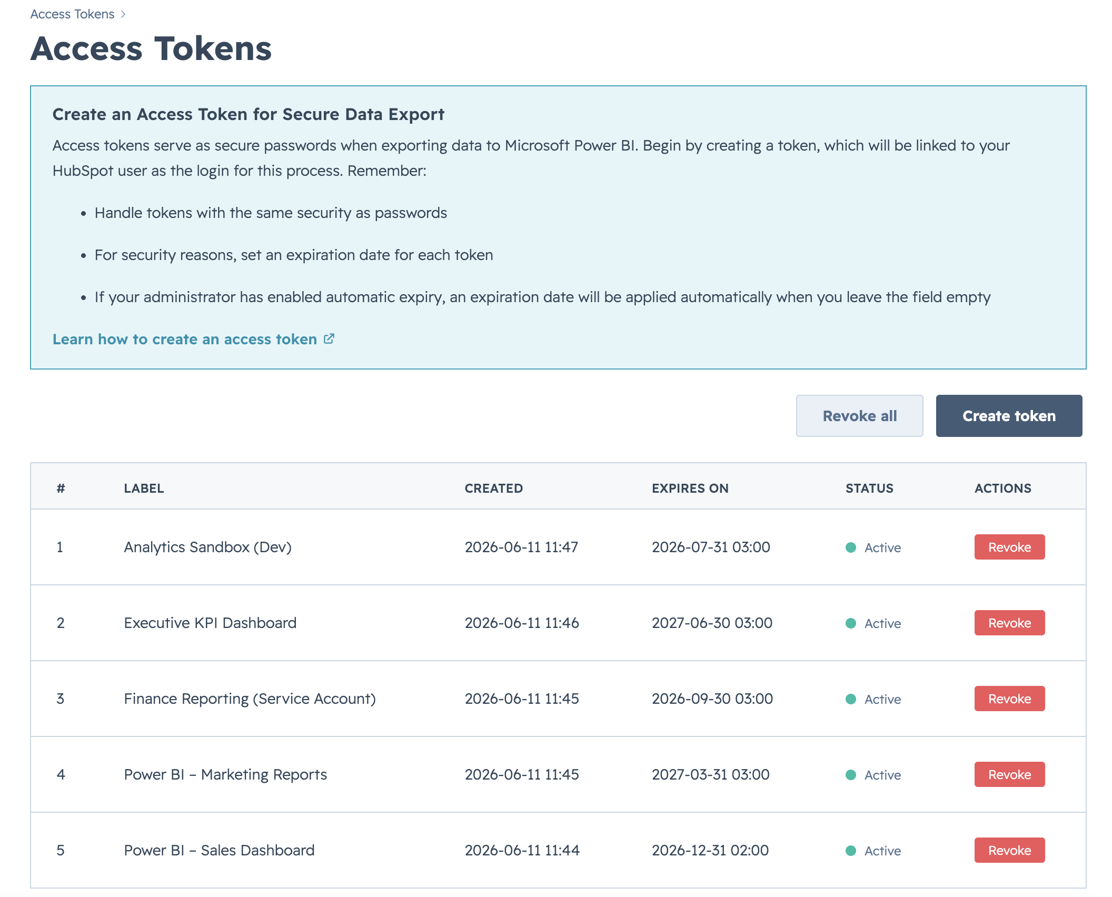Click the LABEL column header
The width and height of the screenshot is (1112, 897).
tap(144, 488)
